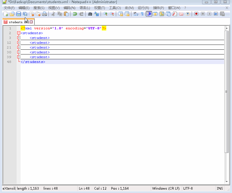Open the 搜索(S) menu
This screenshot has height=193, width=232.
[39, 8]
